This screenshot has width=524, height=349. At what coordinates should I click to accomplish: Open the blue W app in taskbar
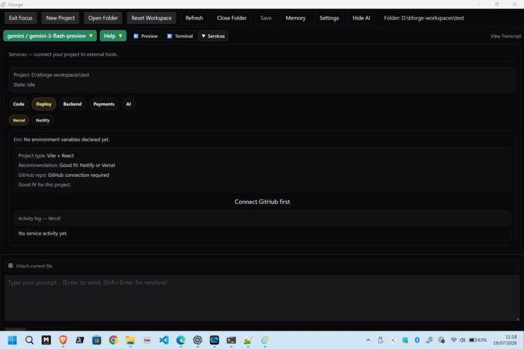214,340
